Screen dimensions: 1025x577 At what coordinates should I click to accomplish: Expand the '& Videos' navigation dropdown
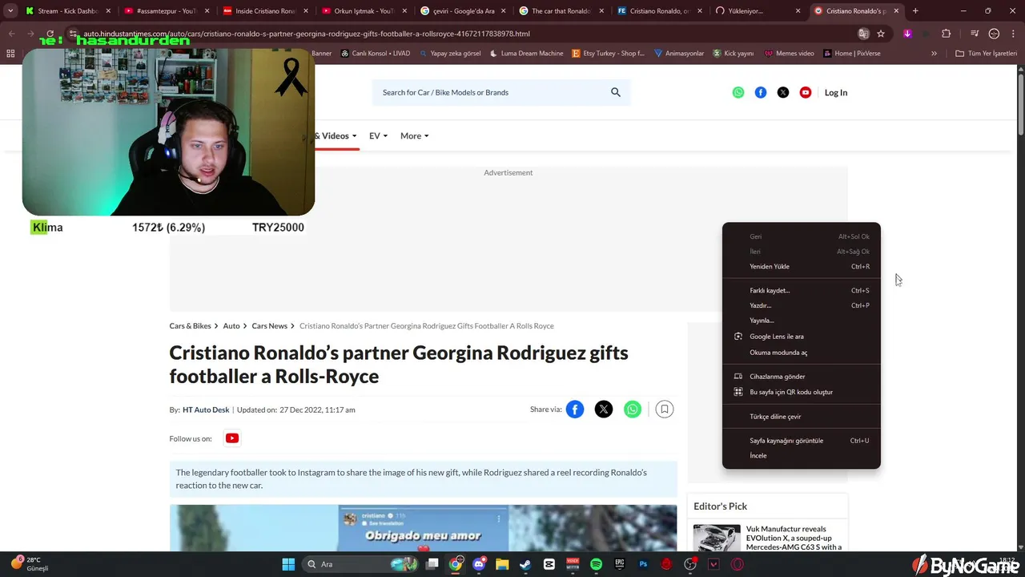click(x=336, y=136)
